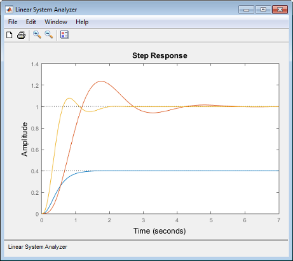Viewport: 293px width, 261px height.
Task: Toggle the Legend icon in toolbar
Action: click(64, 34)
